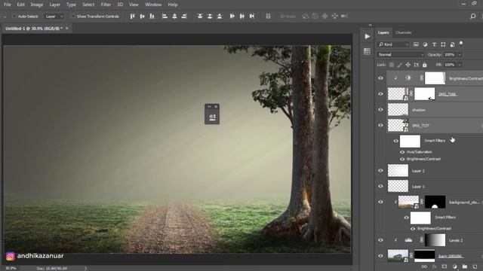Click Align horizontal centers icon
This screenshot has width=483, height=271.
click(x=174, y=17)
